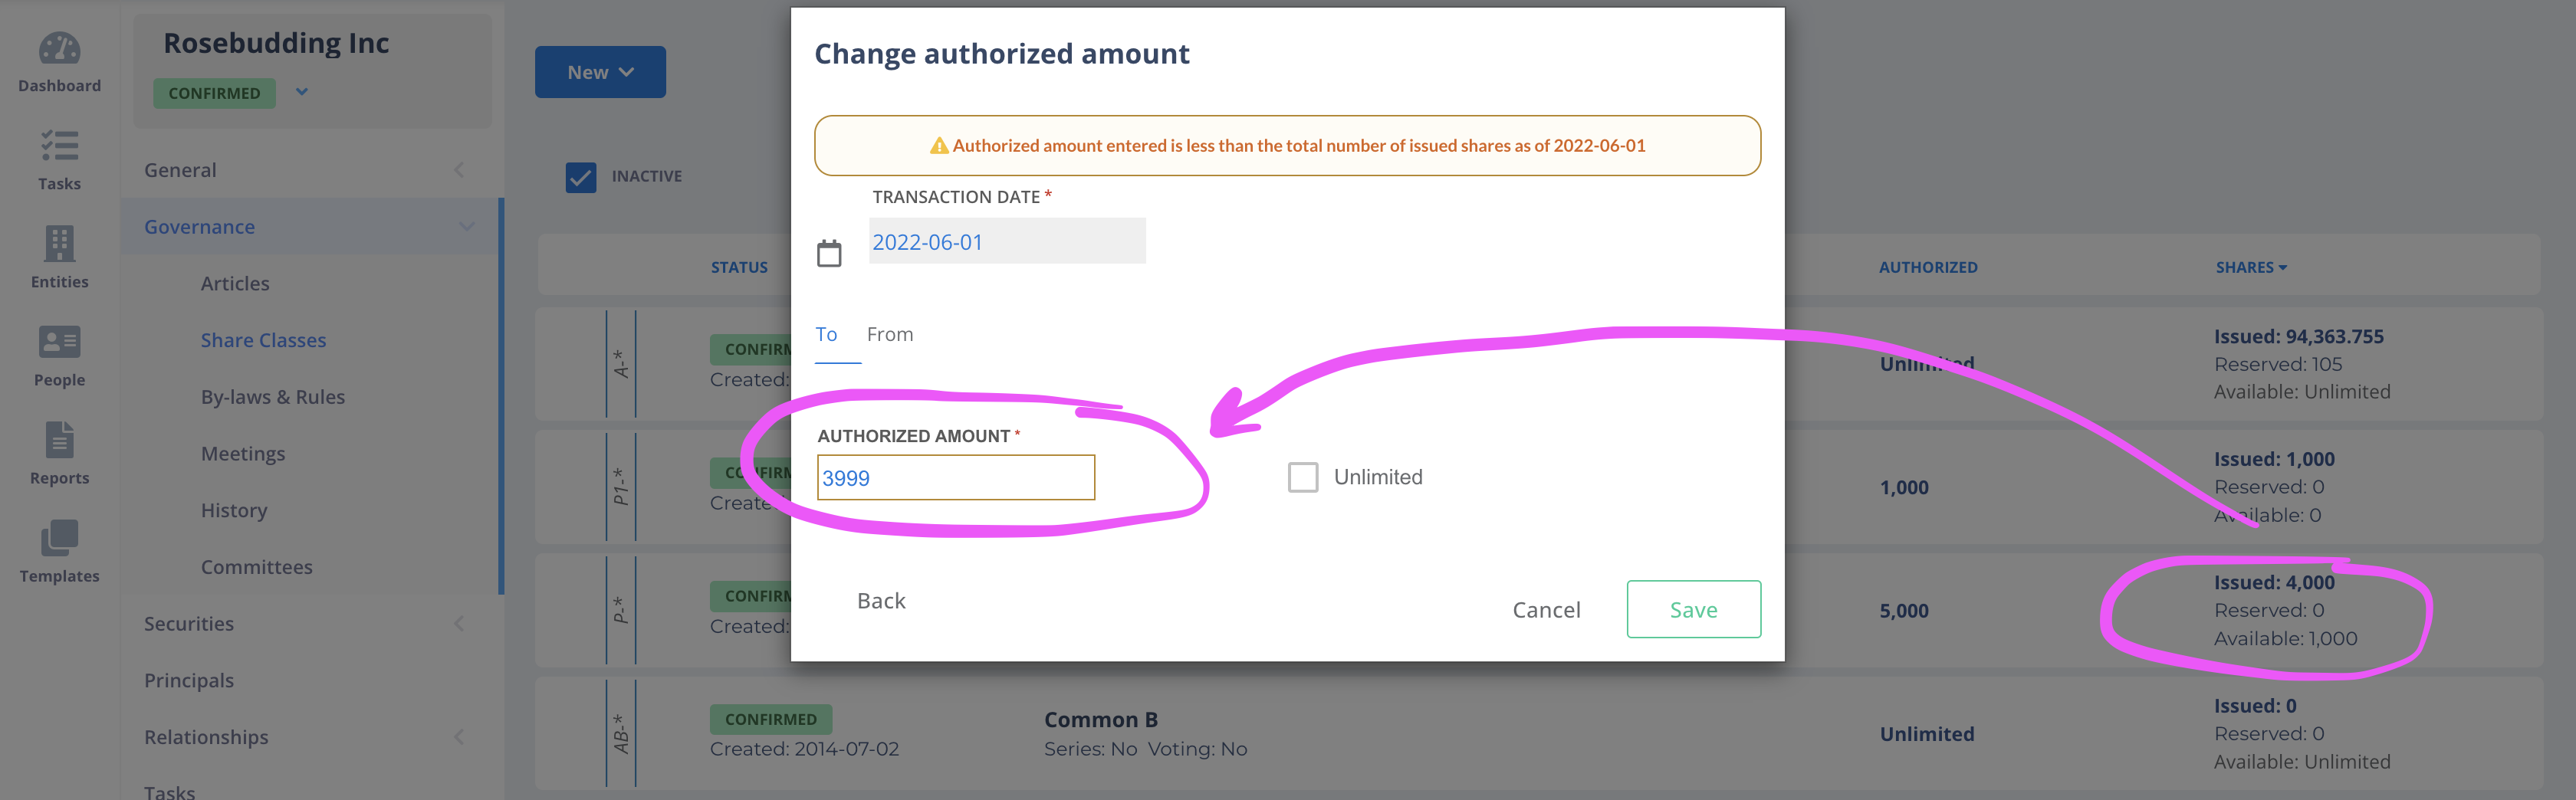The width and height of the screenshot is (2576, 800).
Task: Collapse the Governance section chevron
Action: point(467,227)
